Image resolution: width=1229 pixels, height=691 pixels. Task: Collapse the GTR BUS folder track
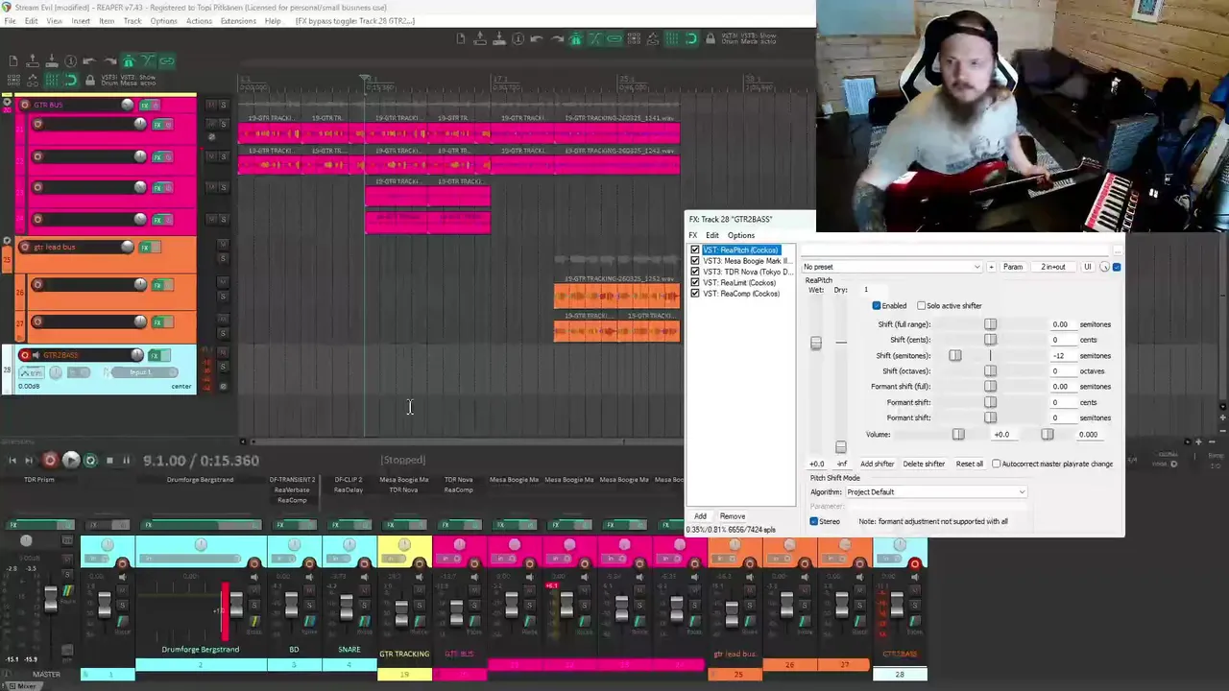(x=8, y=103)
